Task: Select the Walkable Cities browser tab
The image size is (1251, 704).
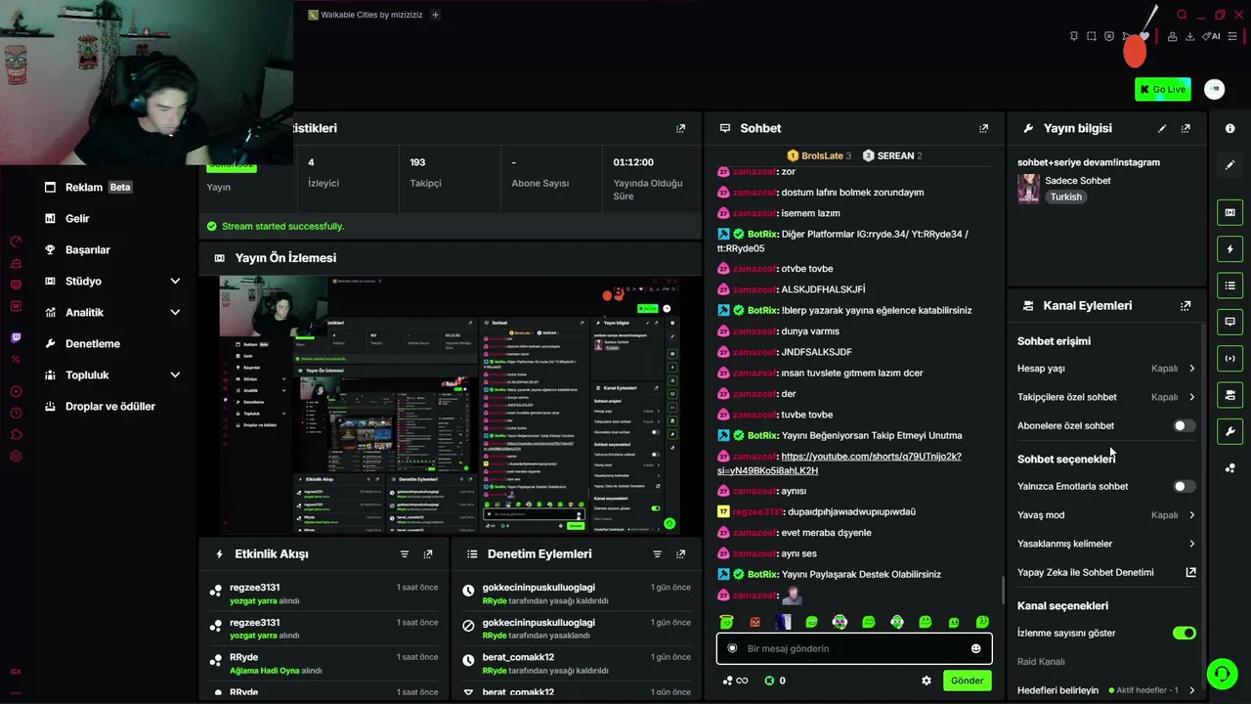Action: [366, 15]
